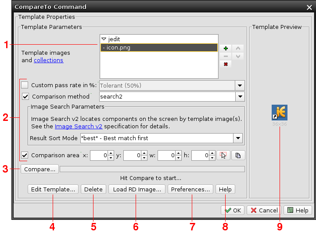Screen dimensions: 316x233
Task: Click the minus remove template icon
Action: [226, 56]
